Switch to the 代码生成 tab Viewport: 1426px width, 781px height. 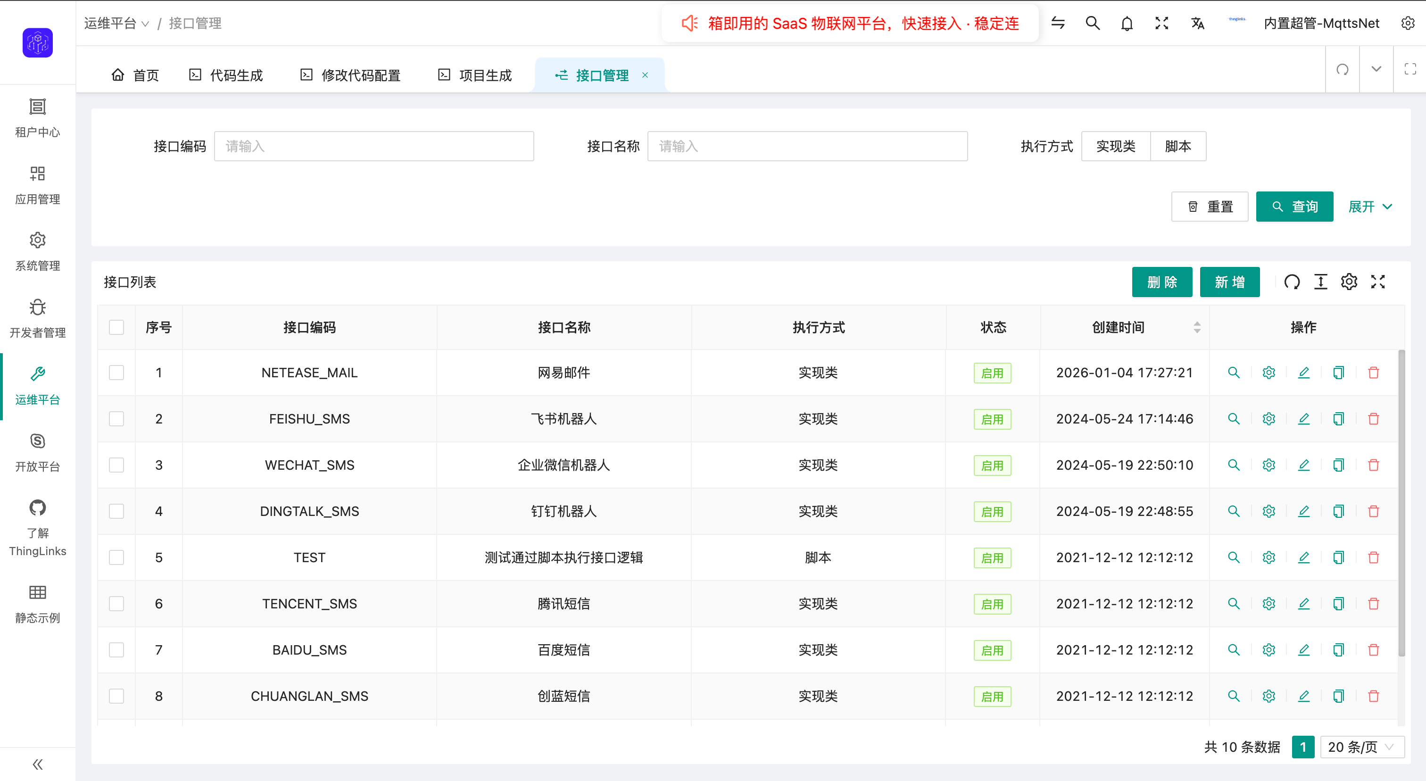[226, 75]
